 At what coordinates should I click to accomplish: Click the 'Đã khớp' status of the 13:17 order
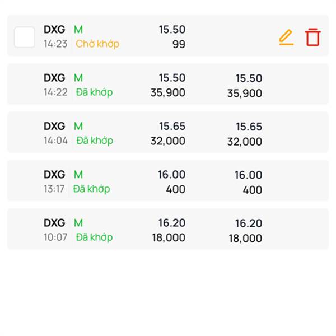point(91,189)
